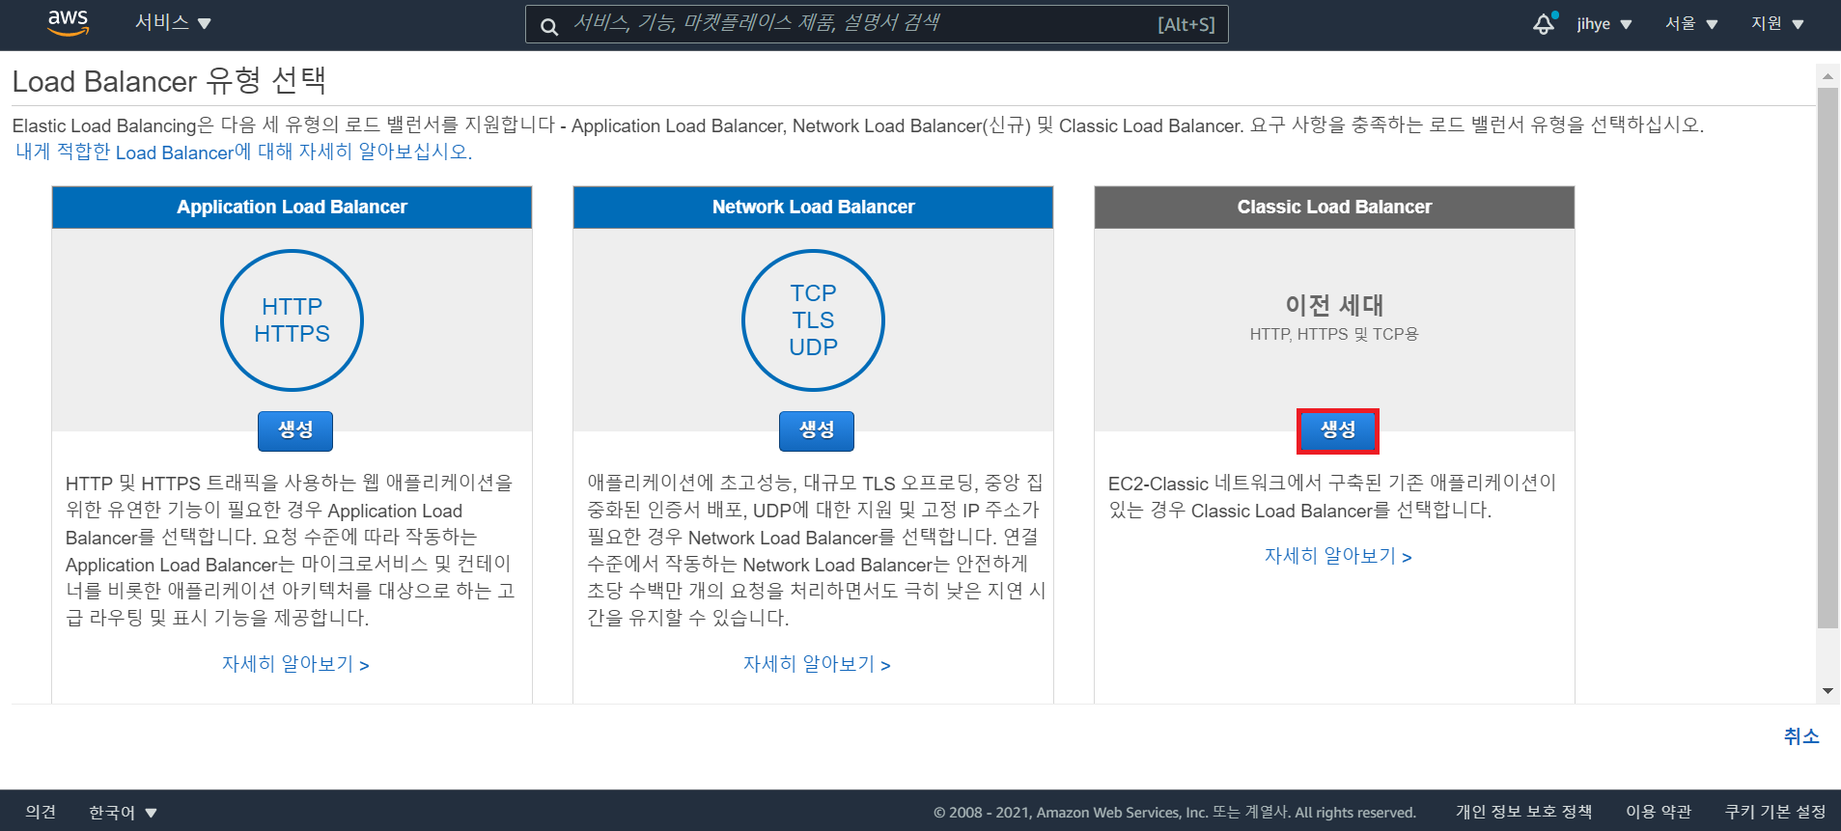
Task: Create a Classic Load Balancer
Action: pos(1338,430)
